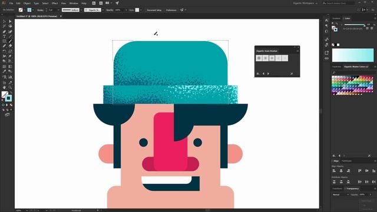Open the File menu
Image resolution: width=377 pixels, height=212 pixels.
pos(11,4)
